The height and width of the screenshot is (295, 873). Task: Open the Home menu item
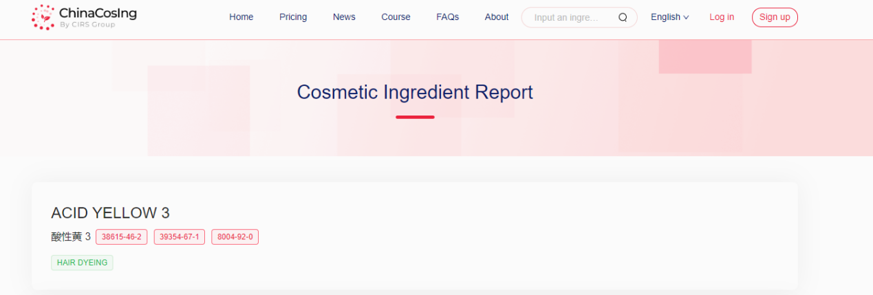point(241,17)
